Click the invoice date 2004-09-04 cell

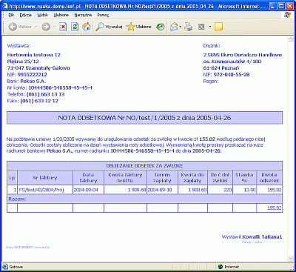coord(88,190)
